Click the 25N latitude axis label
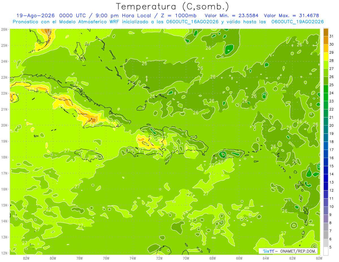Viewport: 339px width, 262px height. (x=4, y=45)
